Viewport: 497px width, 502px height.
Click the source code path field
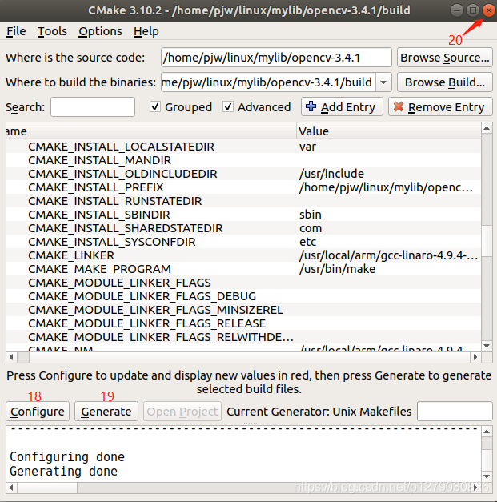pos(276,58)
